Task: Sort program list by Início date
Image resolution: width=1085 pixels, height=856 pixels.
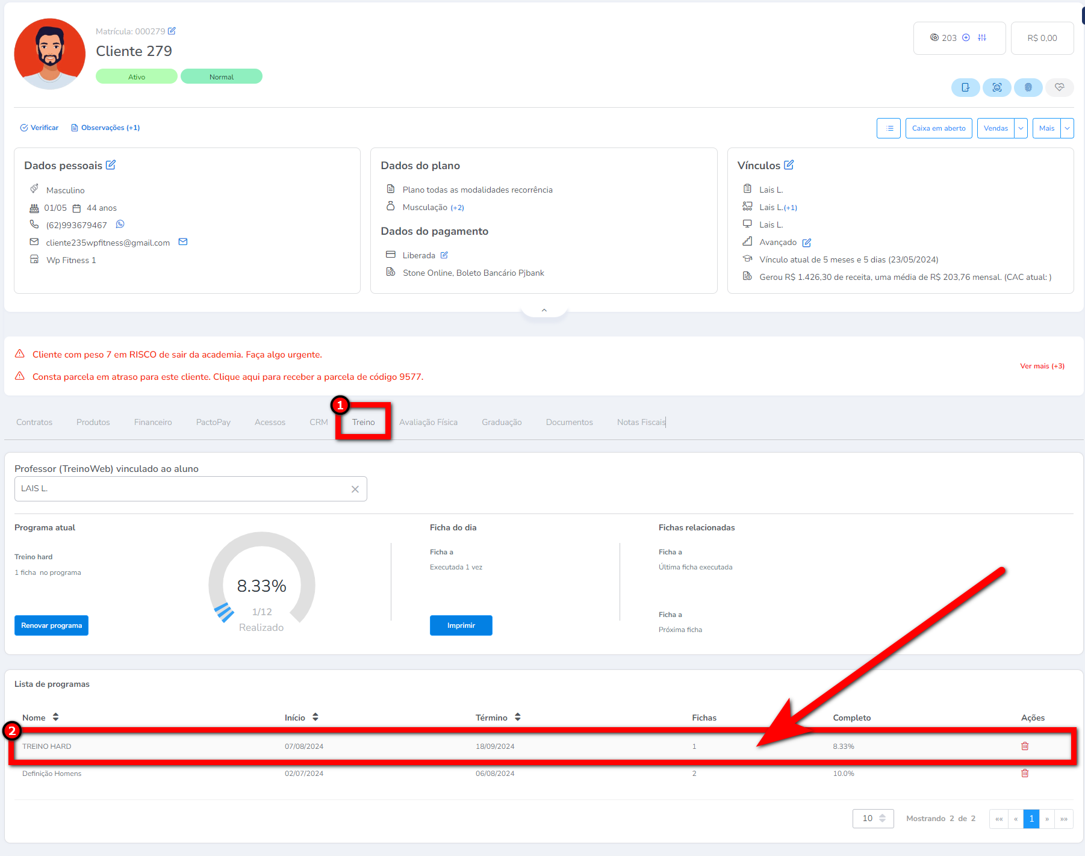Action: [x=316, y=717]
